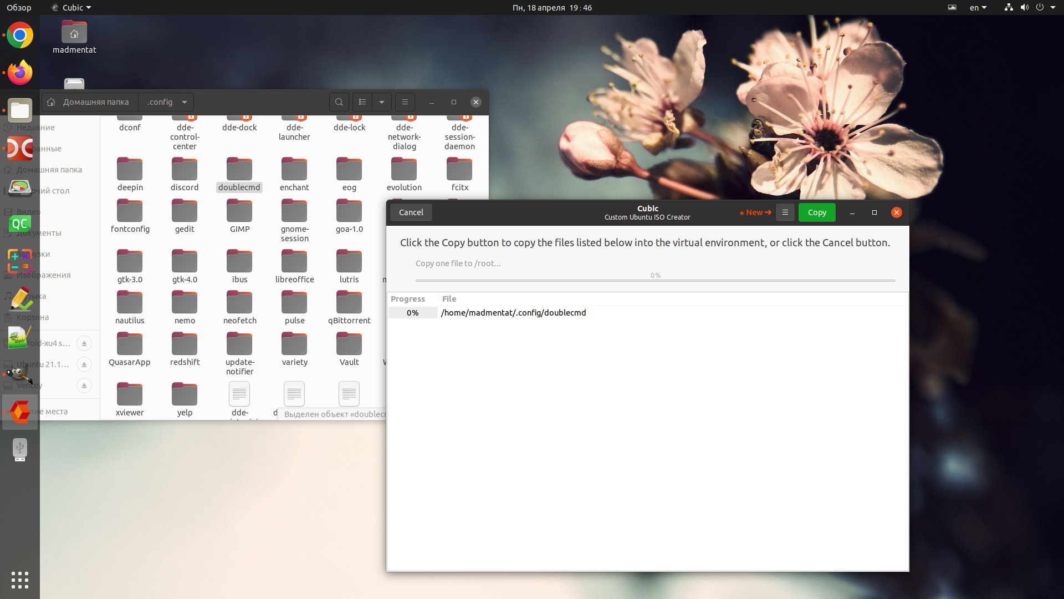The image size is (1064, 599).
Task: Click the New arrow link in Cubic
Action: (x=755, y=212)
